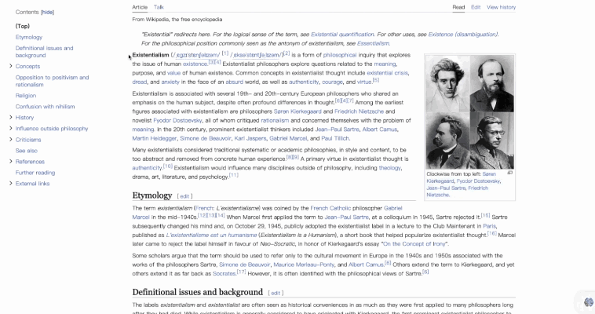Click edit link next to Etymology heading

point(184,196)
